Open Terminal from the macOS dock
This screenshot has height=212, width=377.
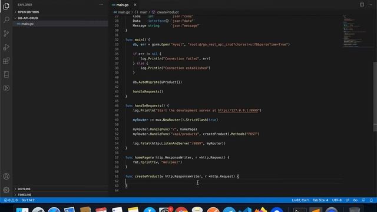pyautogui.click(x=300, y=210)
